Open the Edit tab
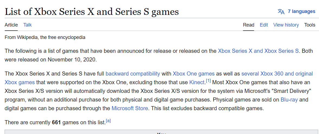 [x=264, y=25]
